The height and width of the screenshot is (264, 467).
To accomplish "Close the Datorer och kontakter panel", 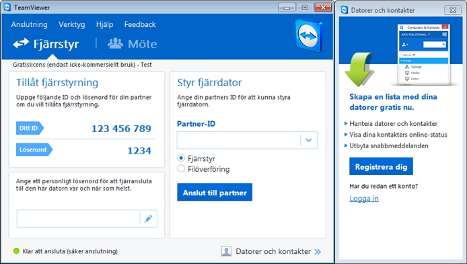I will (453, 10).
